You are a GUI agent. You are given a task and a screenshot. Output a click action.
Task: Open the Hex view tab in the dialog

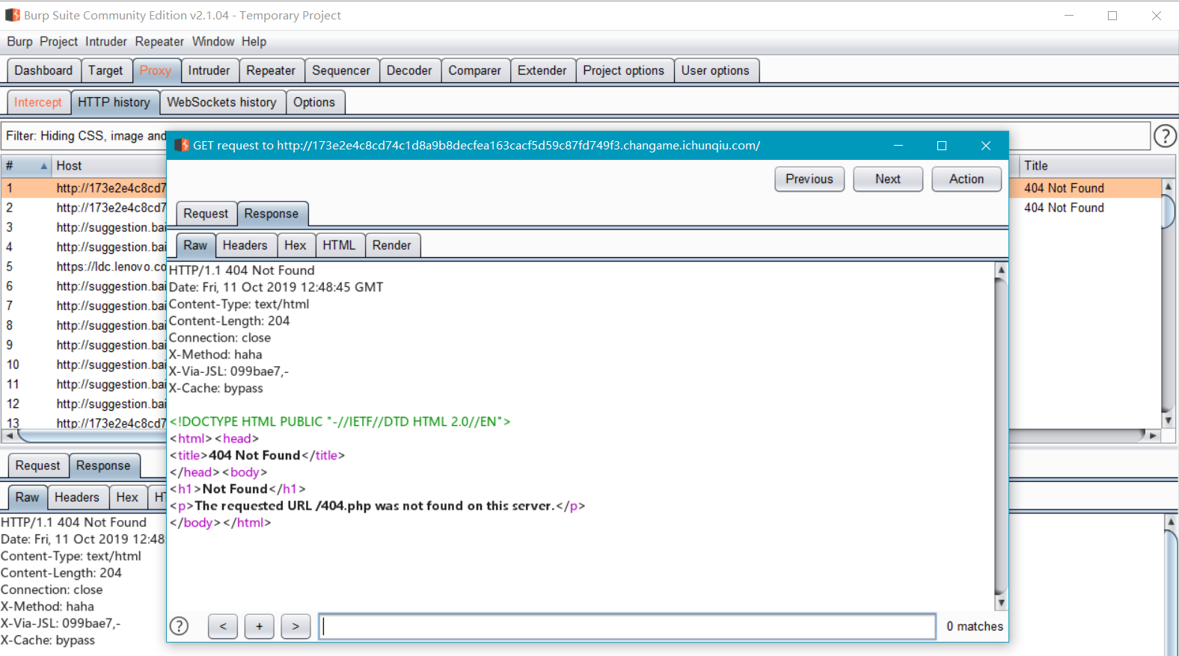click(295, 245)
